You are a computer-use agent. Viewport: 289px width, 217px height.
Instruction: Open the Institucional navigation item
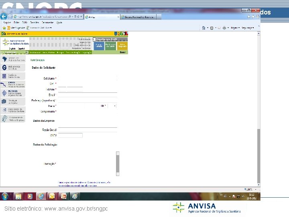[35, 53]
